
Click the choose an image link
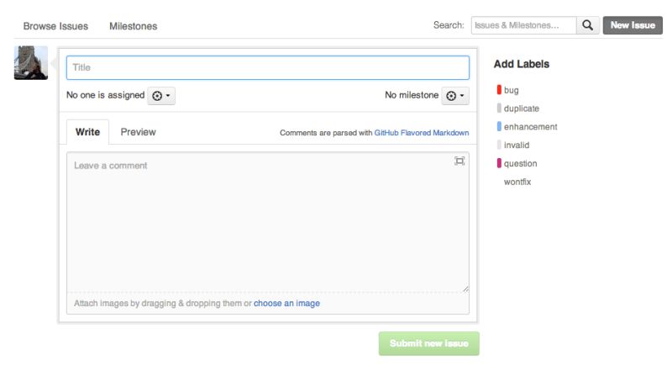[x=286, y=303]
